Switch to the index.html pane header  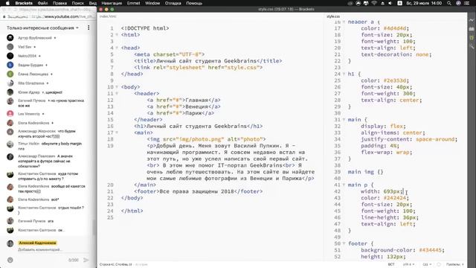point(108,16)
